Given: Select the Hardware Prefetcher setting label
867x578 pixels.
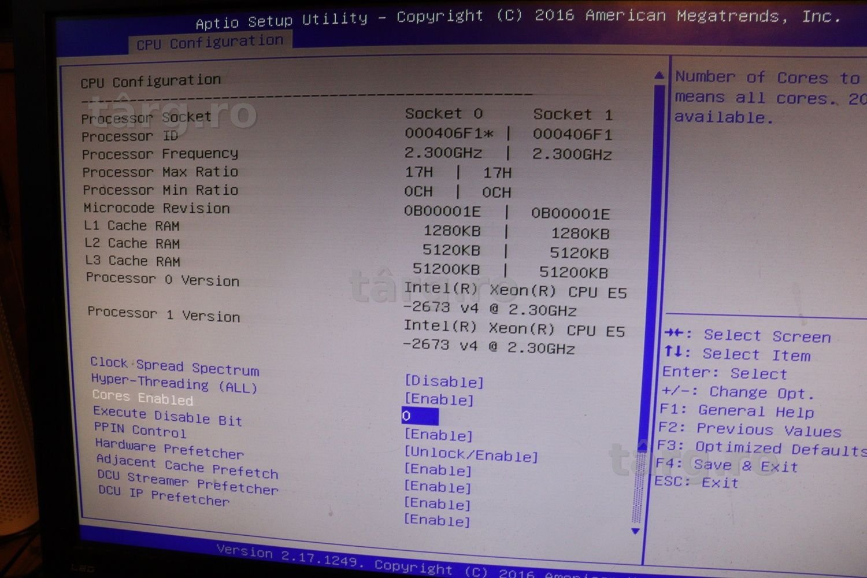Looking at the screenshot, I should point(169,448).
